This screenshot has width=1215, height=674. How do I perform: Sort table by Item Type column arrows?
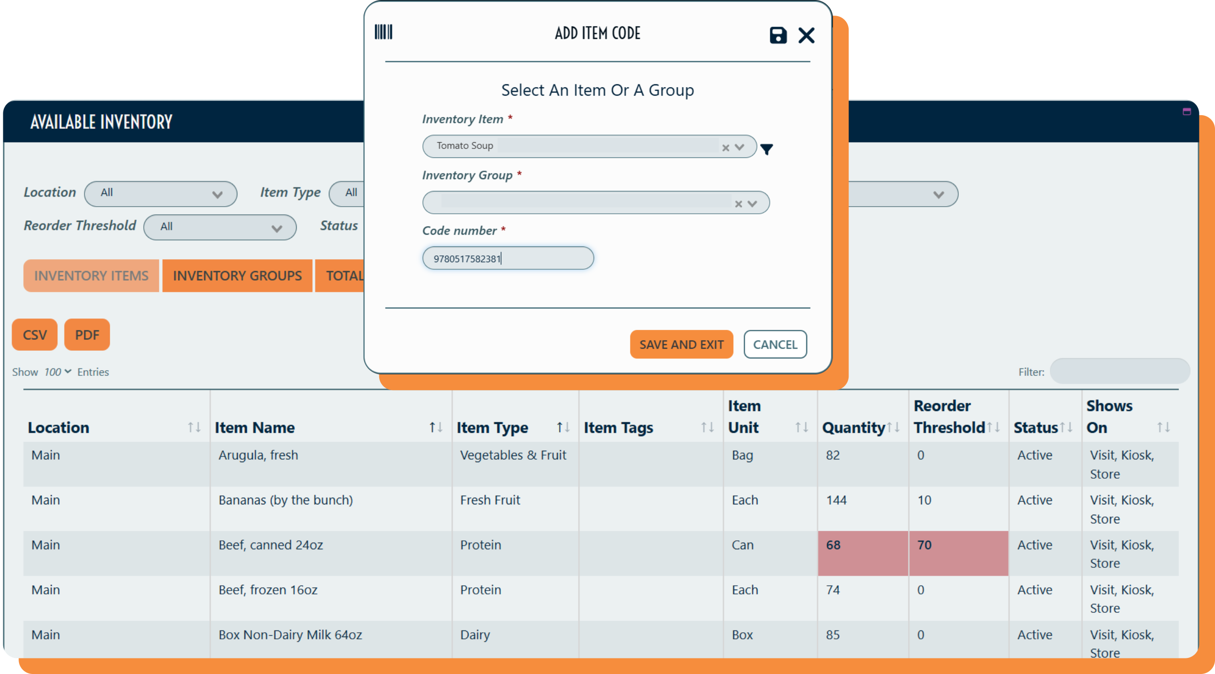click(x=563, y=428)
